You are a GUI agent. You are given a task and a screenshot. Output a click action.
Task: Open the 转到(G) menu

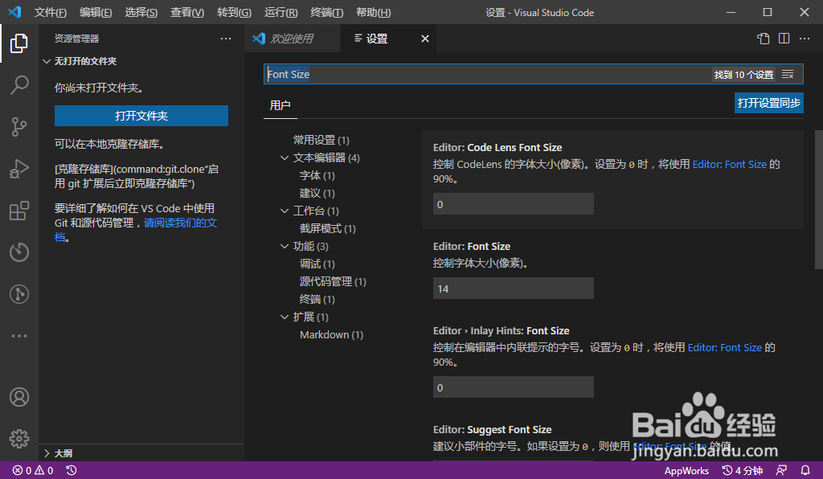tap(234, 12)
